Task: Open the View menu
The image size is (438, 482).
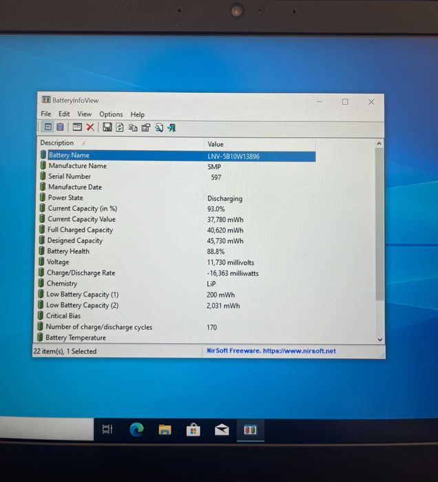Action: (84, 114)
